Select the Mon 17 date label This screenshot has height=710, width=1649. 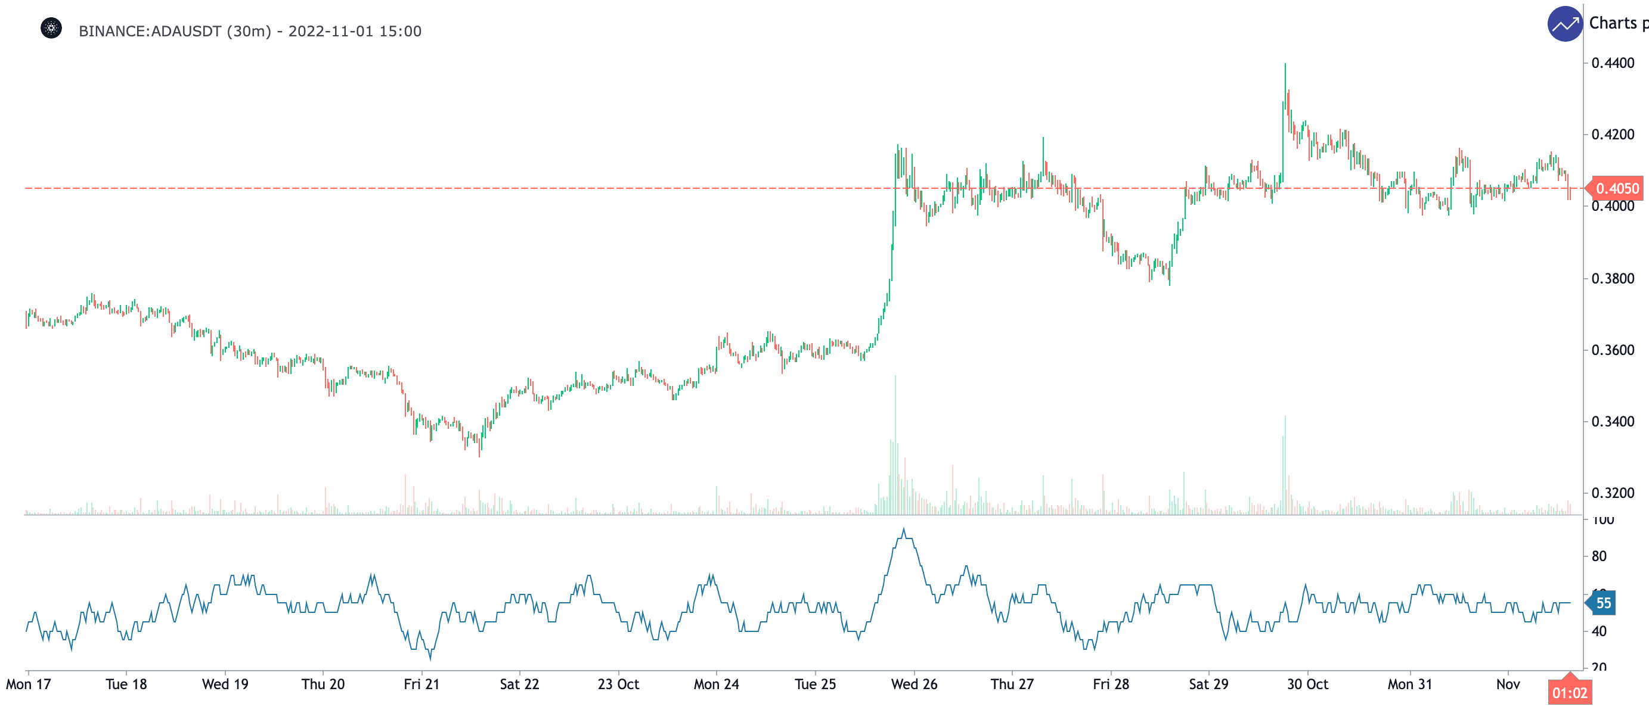pos(28,684)
